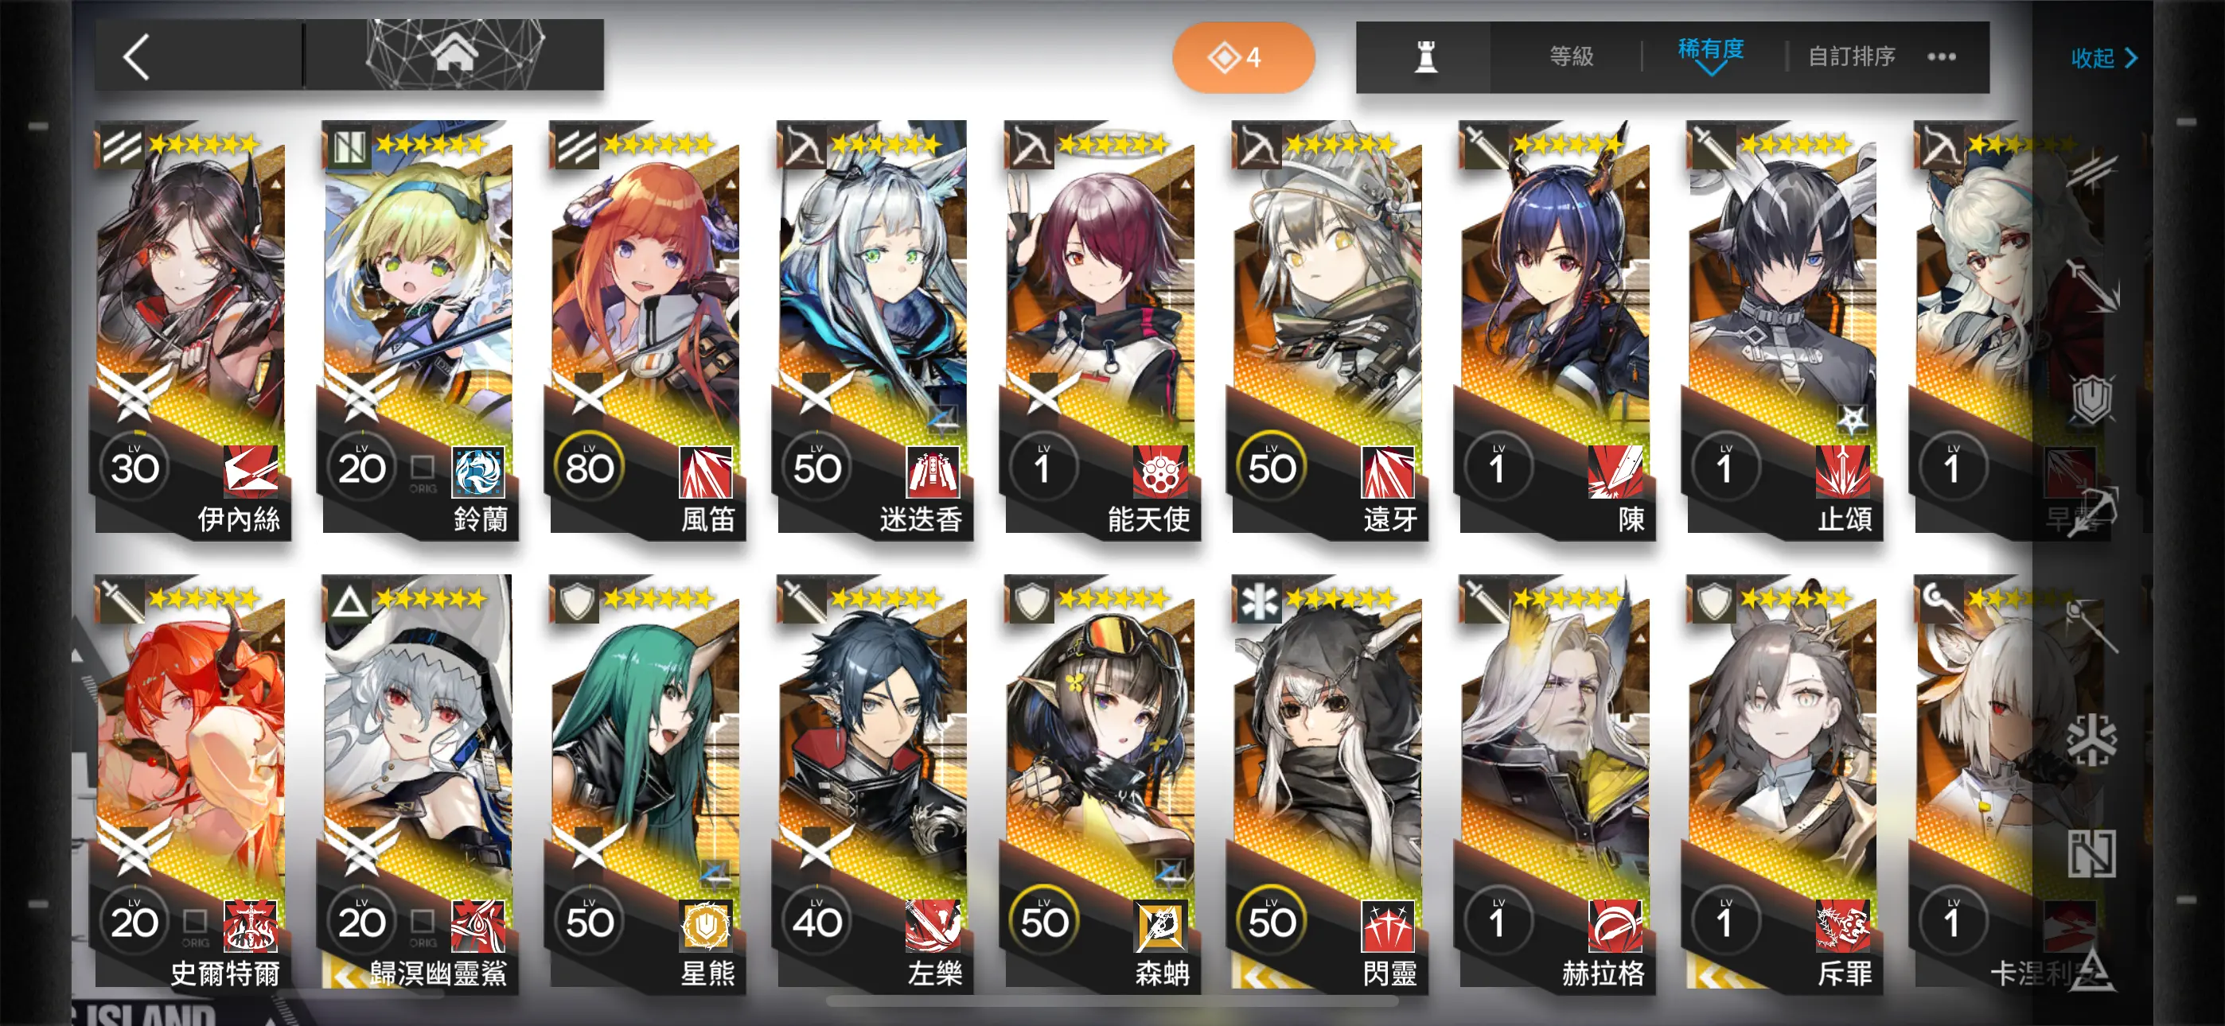Open the chess rook class filter

click(x=1425, y=57)
